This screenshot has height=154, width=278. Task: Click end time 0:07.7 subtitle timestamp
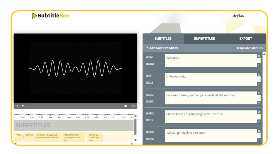150,120
